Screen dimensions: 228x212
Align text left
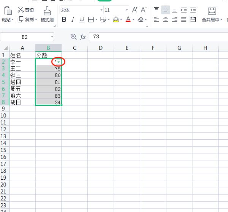tap(157, 19)
